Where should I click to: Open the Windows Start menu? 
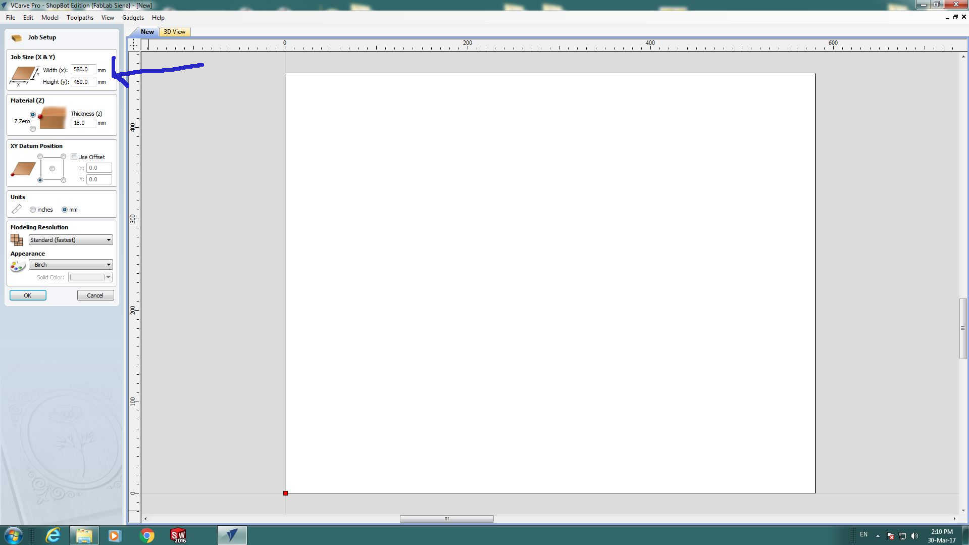[x=14, y=535]
